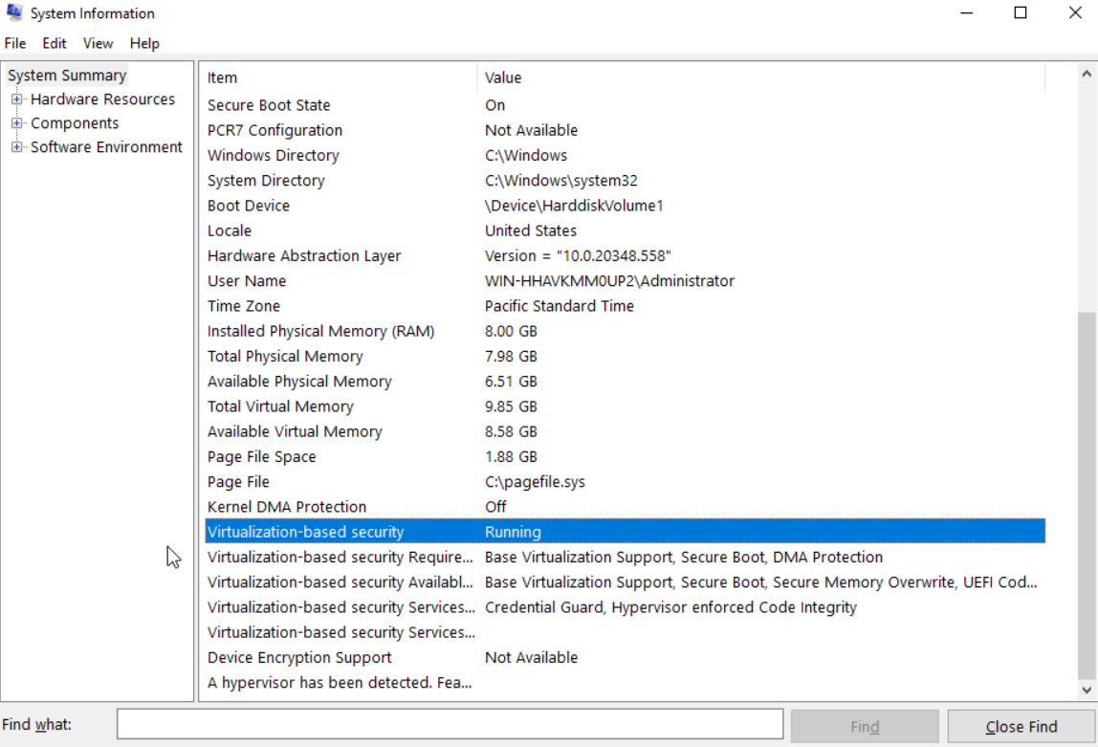The height and width of the screenshot is (747, 1098).
Task: Maximize the System Information window
Action: [x=1021, y=13]
